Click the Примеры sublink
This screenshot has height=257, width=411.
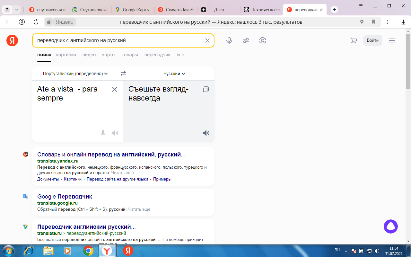[x=162, y=179]
